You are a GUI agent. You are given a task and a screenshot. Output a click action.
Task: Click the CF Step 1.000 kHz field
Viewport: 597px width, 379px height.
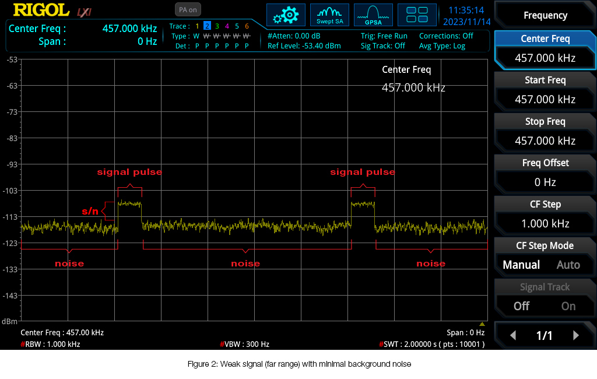[x=545, y=223]
